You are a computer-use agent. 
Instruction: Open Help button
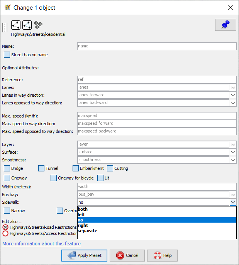tap(162, 255)
